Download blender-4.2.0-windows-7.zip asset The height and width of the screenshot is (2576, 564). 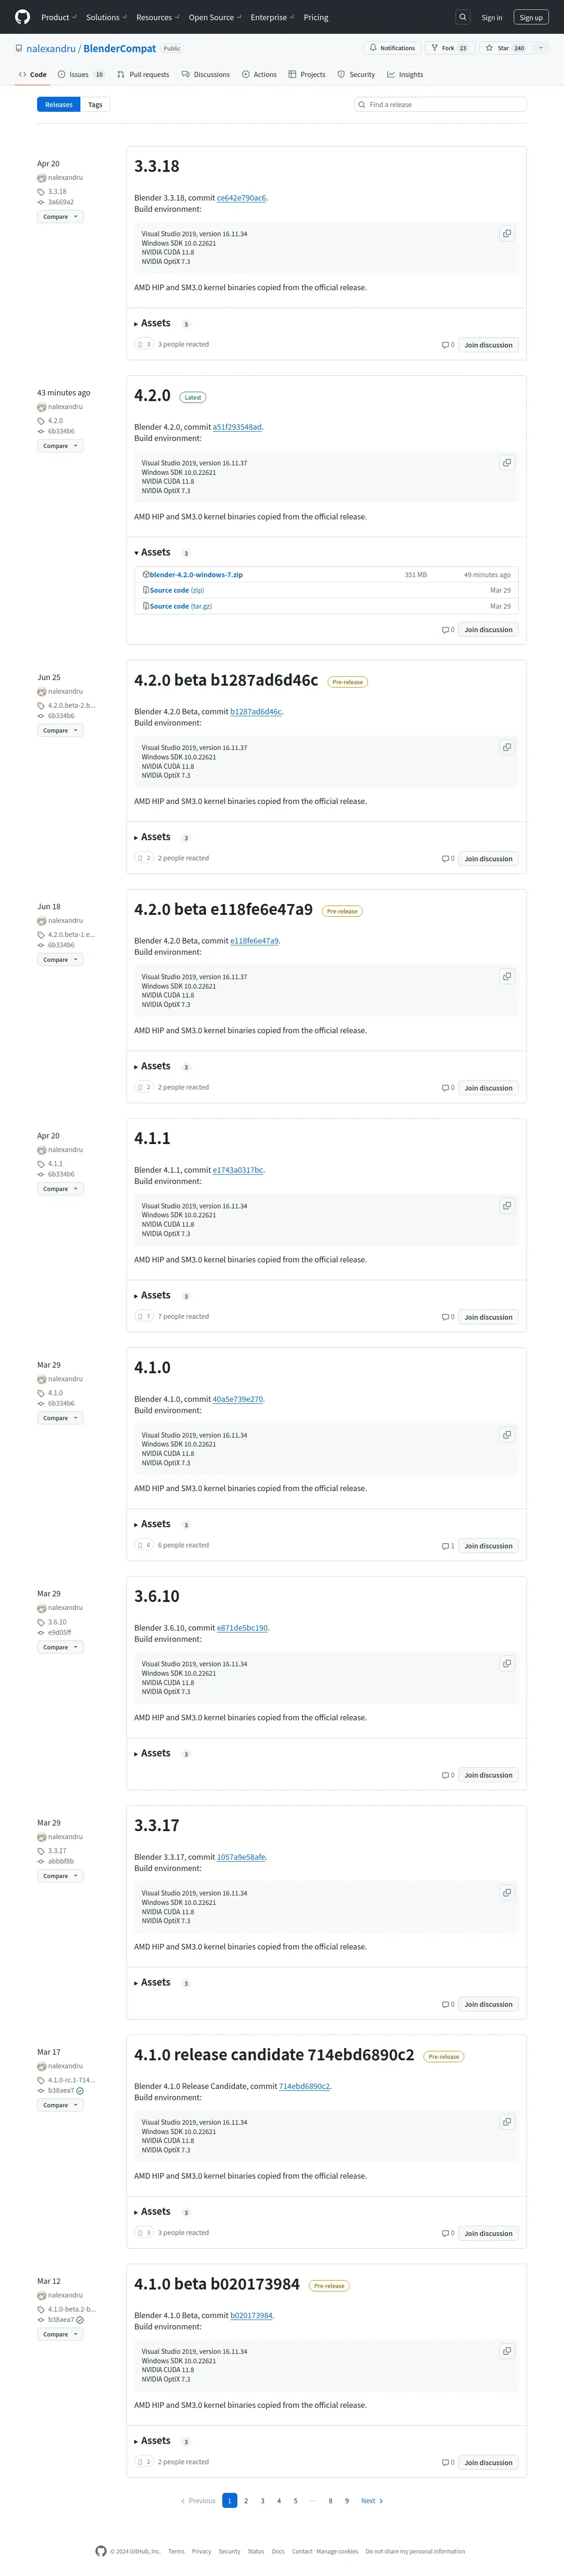pyautogui.click(x=196, y=575)
